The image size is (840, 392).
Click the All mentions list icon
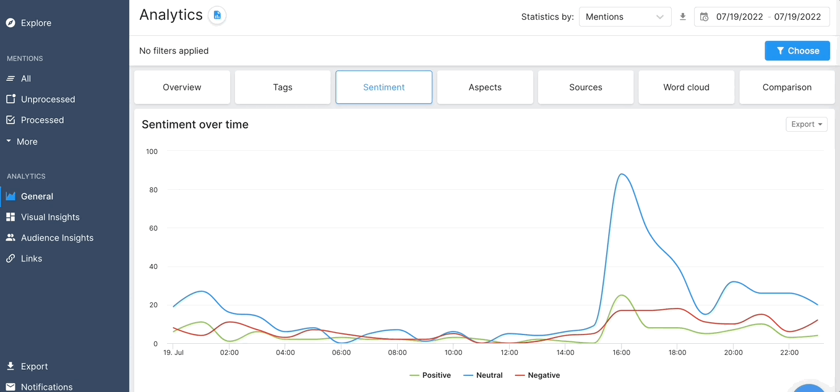11,79
